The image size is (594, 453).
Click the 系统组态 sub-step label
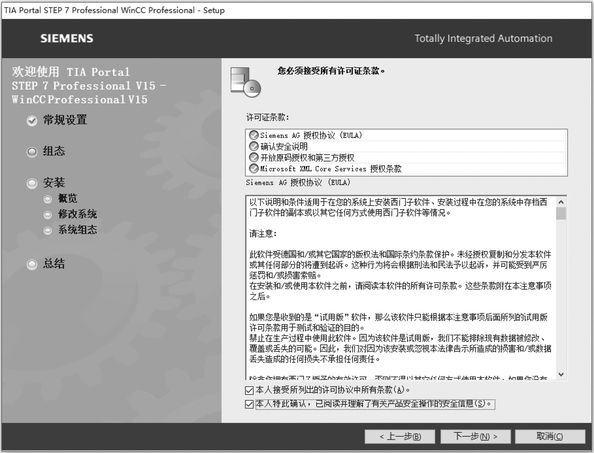pos(77,230)
